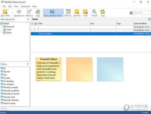Expand the Show Desktop Note dropdown arrow
This screenshot has height=114, width=151.
pos(63,13)
